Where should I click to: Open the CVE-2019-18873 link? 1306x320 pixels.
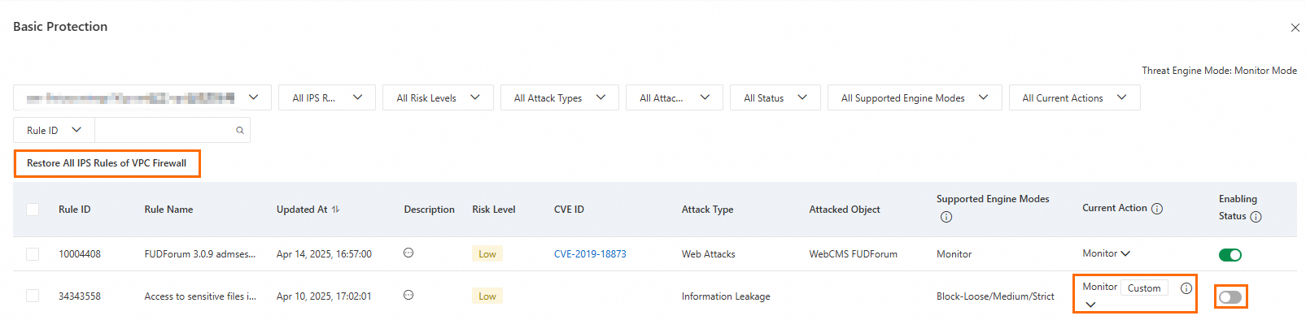click(x=590, y=254)
